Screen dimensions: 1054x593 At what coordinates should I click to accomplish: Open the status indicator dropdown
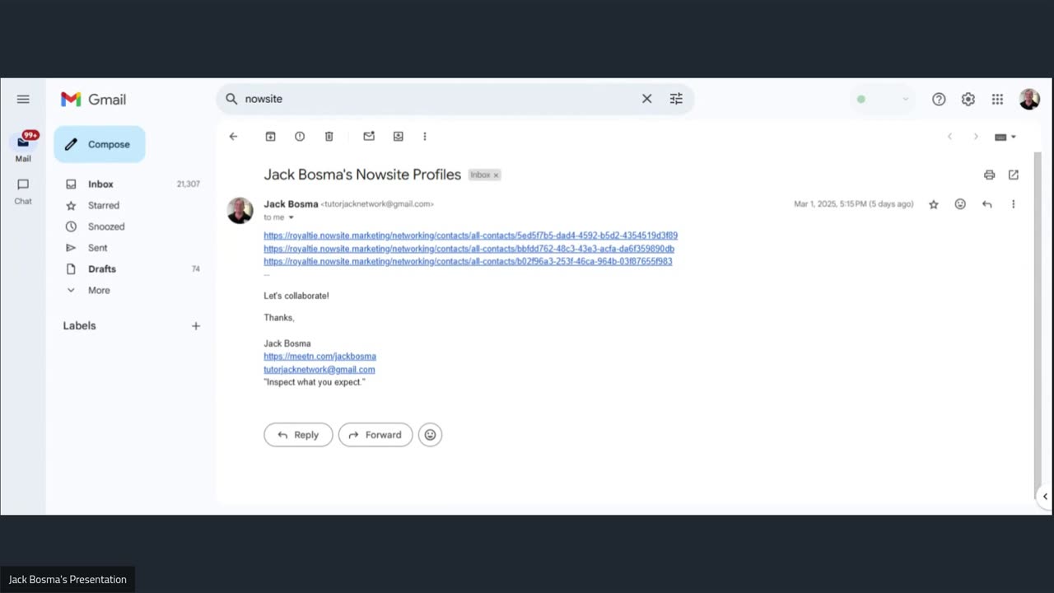click(882, 100)
